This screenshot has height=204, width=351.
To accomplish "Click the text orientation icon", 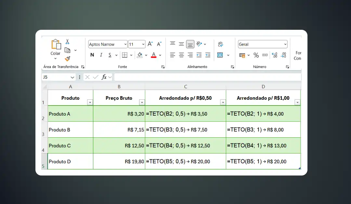I will coord(199,44).
